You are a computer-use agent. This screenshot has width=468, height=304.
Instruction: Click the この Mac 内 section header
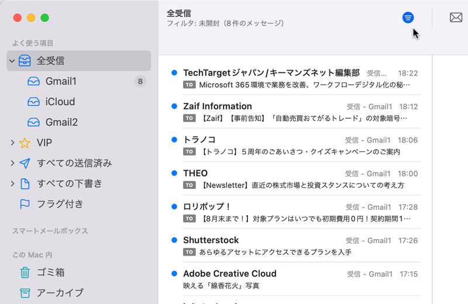32,255
